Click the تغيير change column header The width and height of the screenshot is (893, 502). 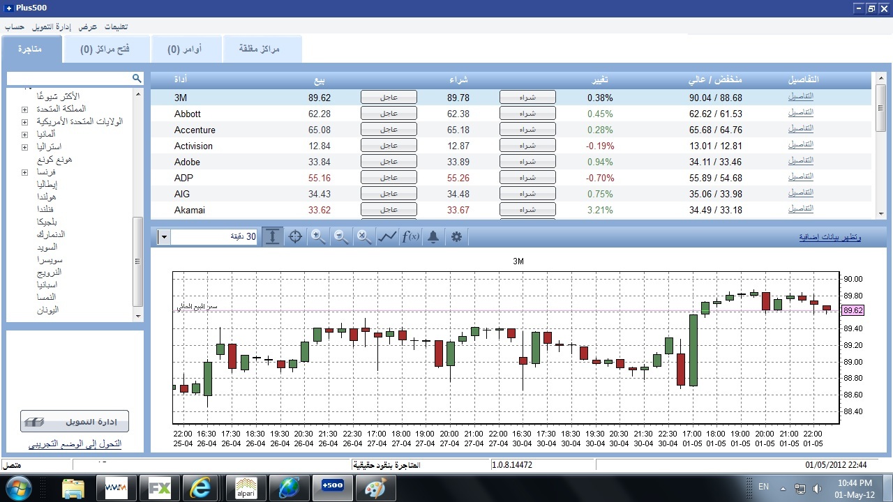tap(600, 79)
